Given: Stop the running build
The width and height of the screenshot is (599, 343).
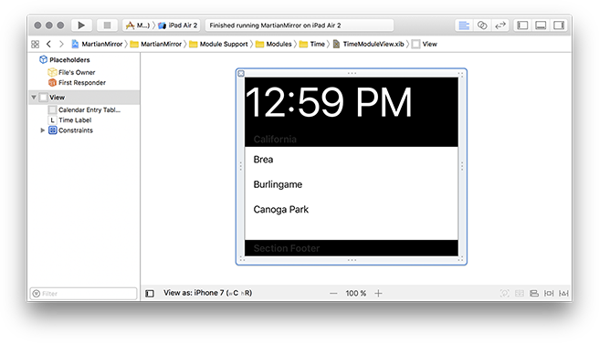Looking at the screenshot, I should coord(107,26).
